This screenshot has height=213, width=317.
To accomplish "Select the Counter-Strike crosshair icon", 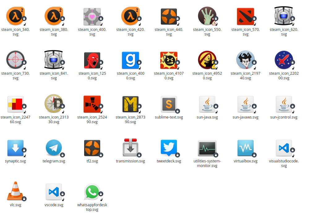I will [15, 60].
